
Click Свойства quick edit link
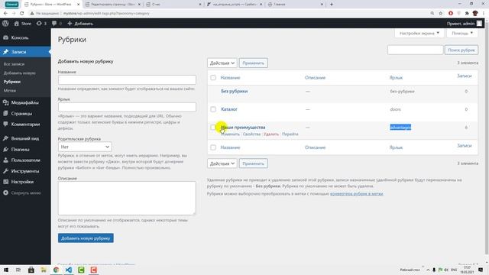tap(251, 134)
